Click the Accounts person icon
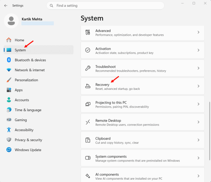The width and height of the screenshot is (211, 182). (9, 100)
